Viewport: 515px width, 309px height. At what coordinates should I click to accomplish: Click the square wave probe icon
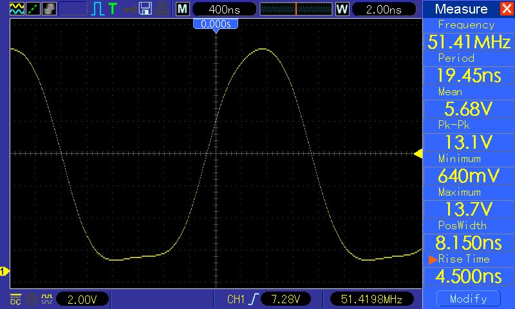(x=47, y=299)
